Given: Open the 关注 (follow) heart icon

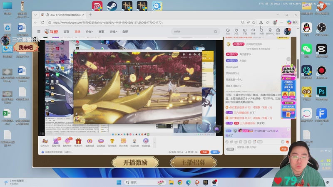Looking at the screenshot, I should (x=236, y=32).
